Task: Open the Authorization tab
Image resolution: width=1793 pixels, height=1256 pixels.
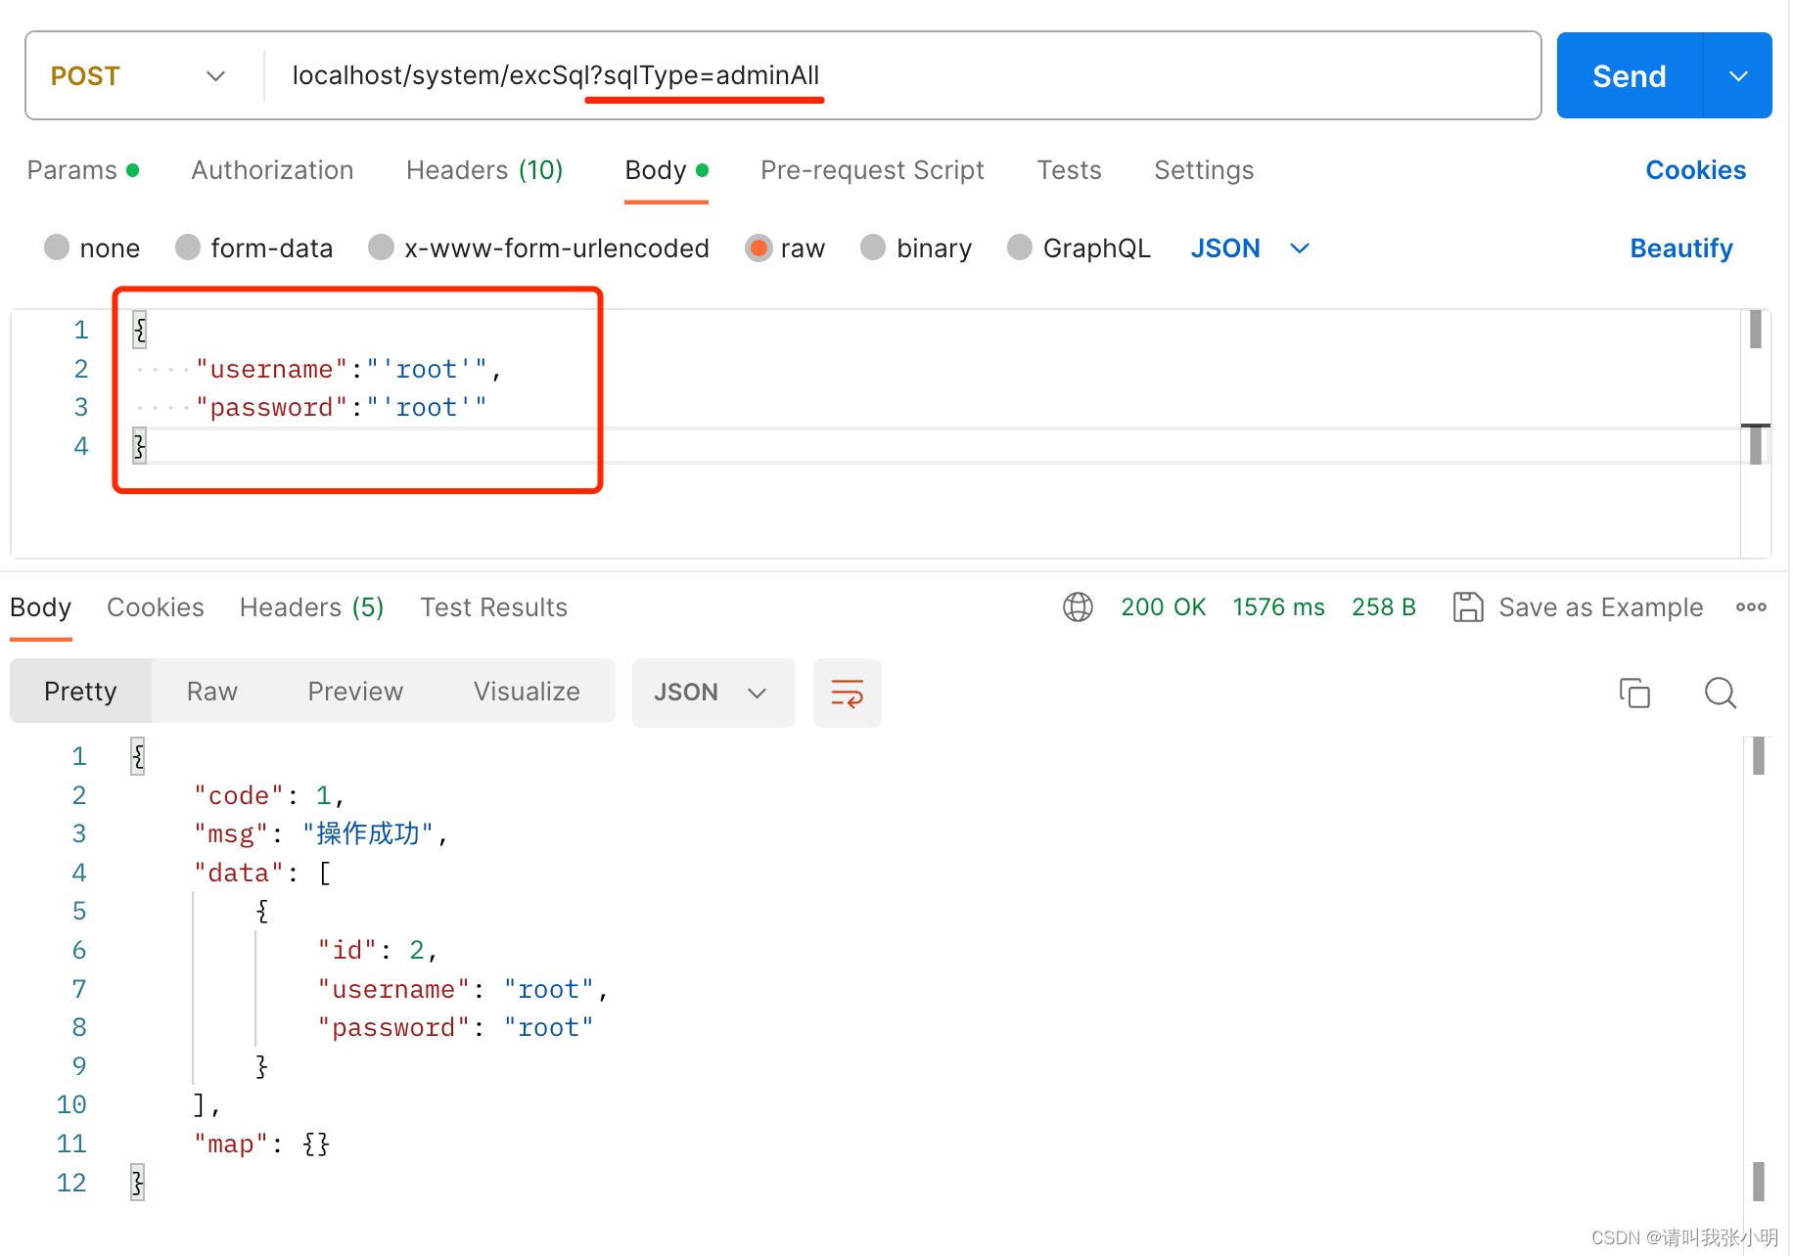Action: (x=272, y=170)
